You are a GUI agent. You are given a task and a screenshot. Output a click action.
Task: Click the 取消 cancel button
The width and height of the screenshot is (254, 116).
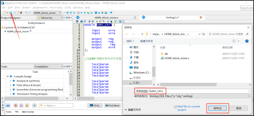[x=239, y=108]
